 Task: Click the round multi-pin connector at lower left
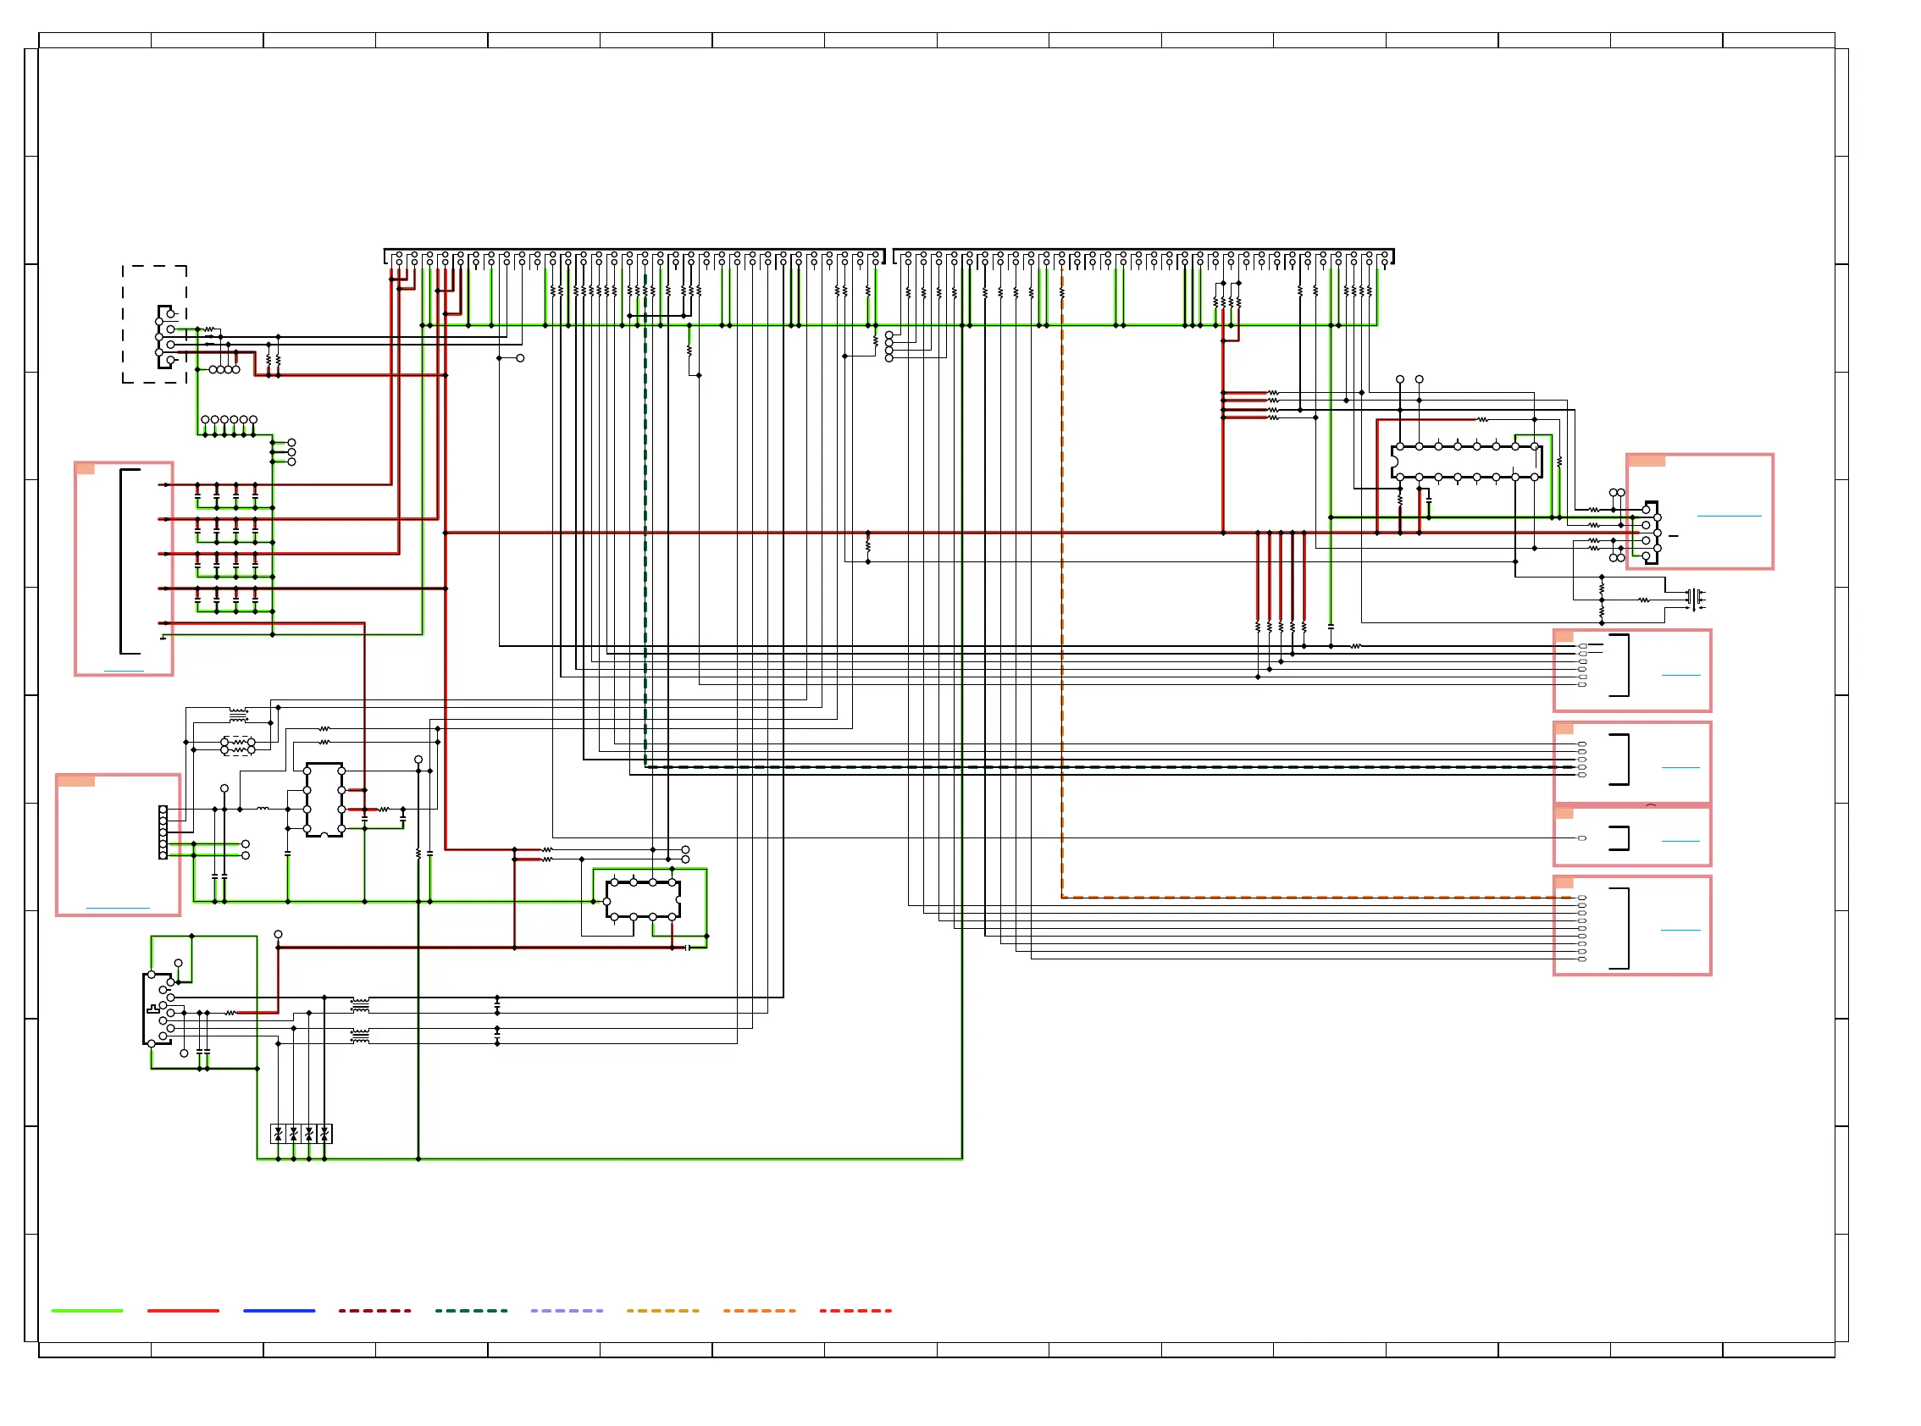(x=158, y=1009)
